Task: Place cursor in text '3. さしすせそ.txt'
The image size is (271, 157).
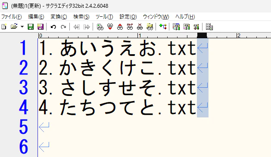Action: click(x=117, y=87)
